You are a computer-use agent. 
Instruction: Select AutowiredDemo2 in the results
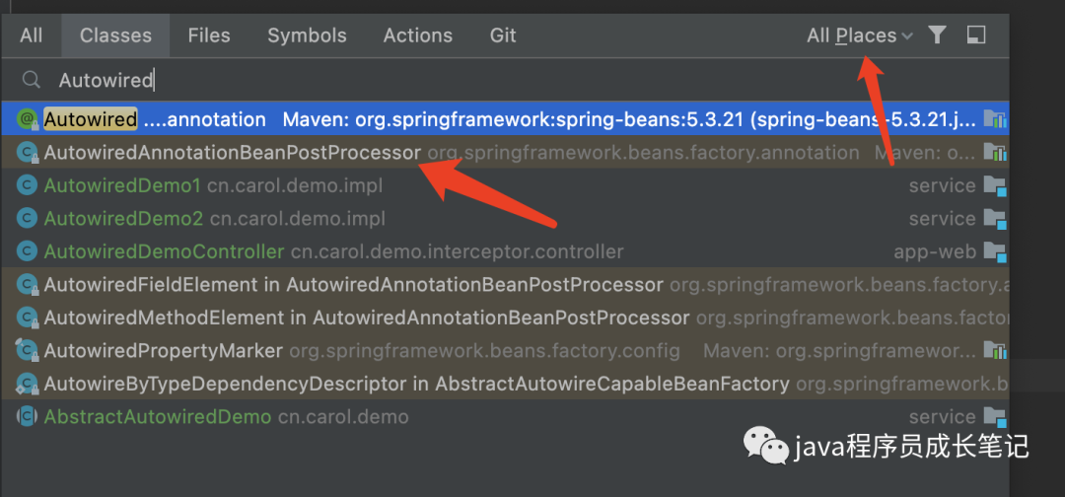tap(123, 219)
